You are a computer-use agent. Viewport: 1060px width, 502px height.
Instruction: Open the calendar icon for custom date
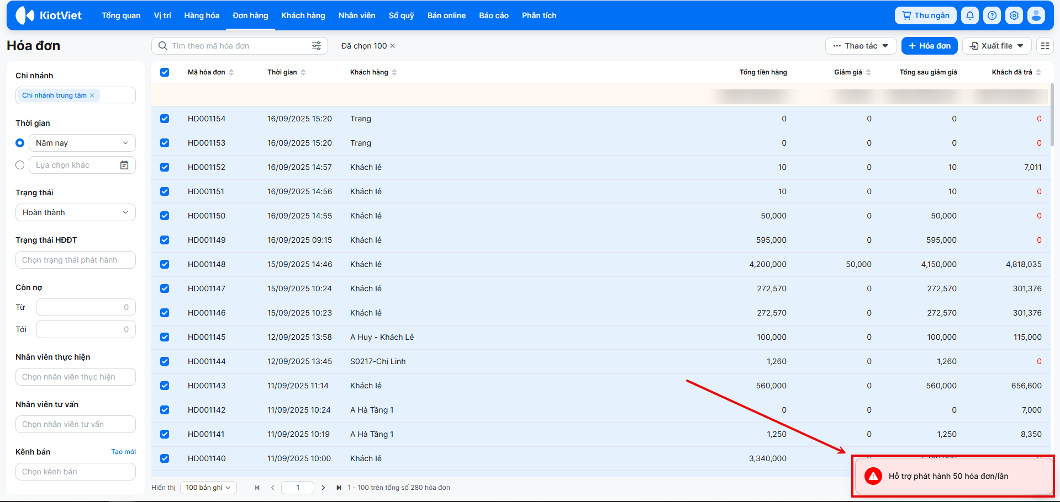click(124, 165)
